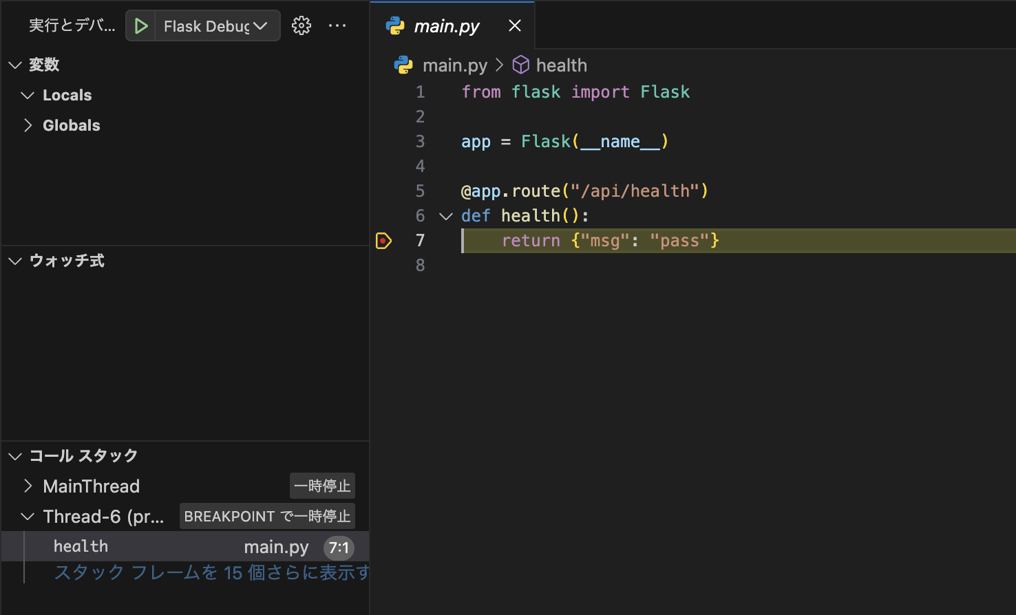Open the Flask Debug configuration dropdown
Image resolution: width=1016 pixels, height=615 pixels.
tap(260, 26)
